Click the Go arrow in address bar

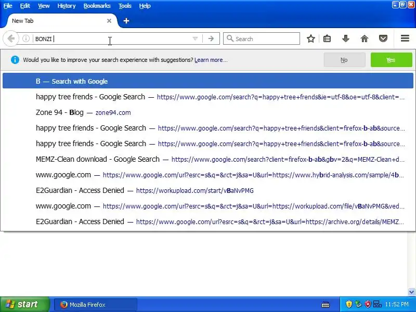211,38
